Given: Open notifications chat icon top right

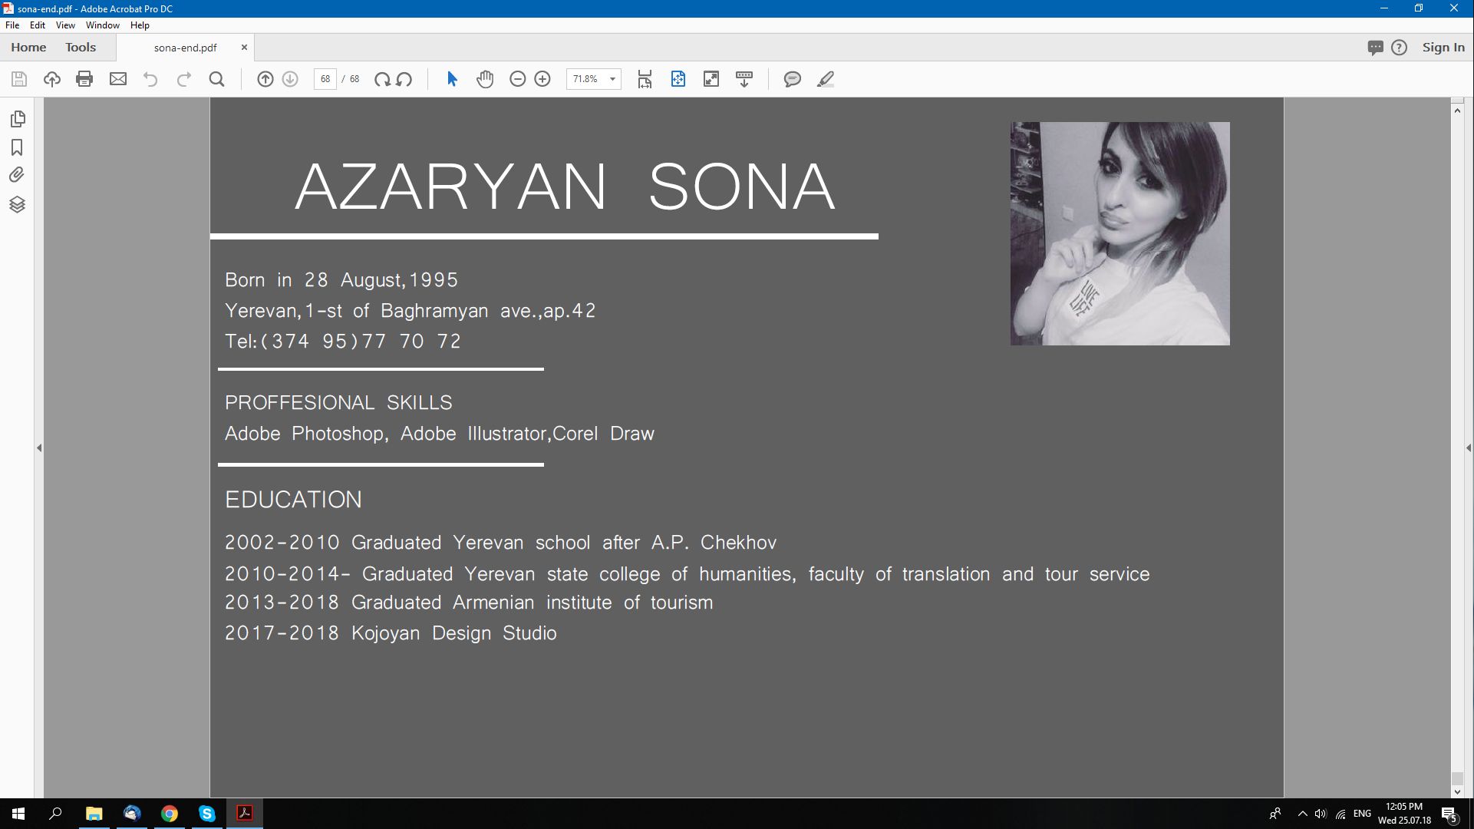Looking at the screenshot, I should [x=1375, y=48].
